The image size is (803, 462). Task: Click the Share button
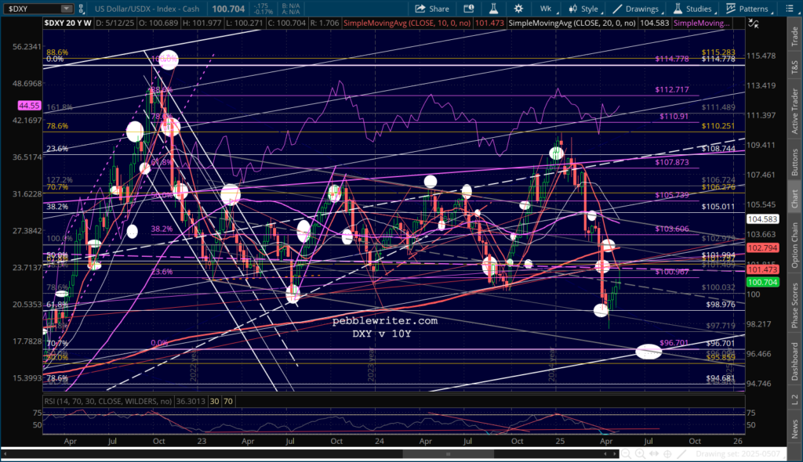(431, 9)
